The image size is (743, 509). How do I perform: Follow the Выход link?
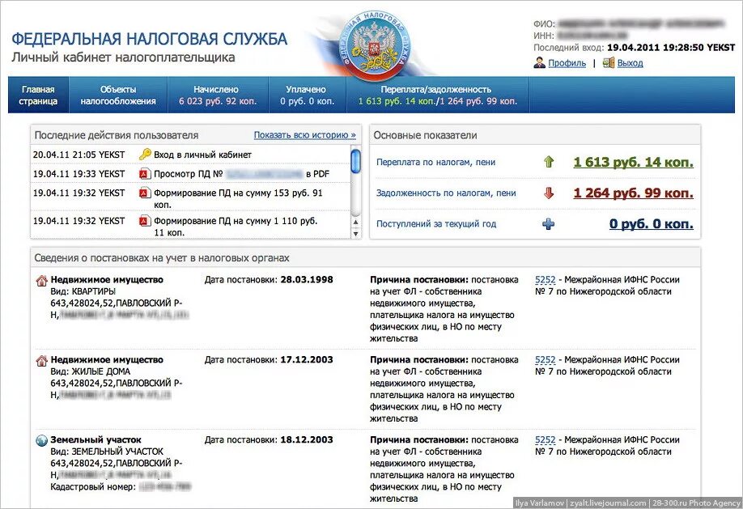pos(630,63)
